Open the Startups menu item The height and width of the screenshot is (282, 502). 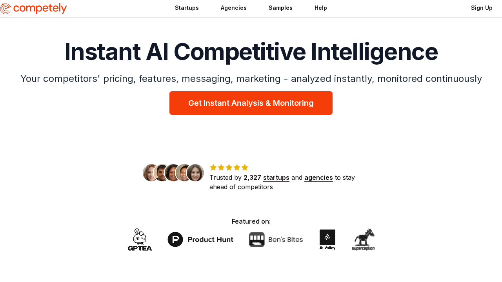(187, 8)
